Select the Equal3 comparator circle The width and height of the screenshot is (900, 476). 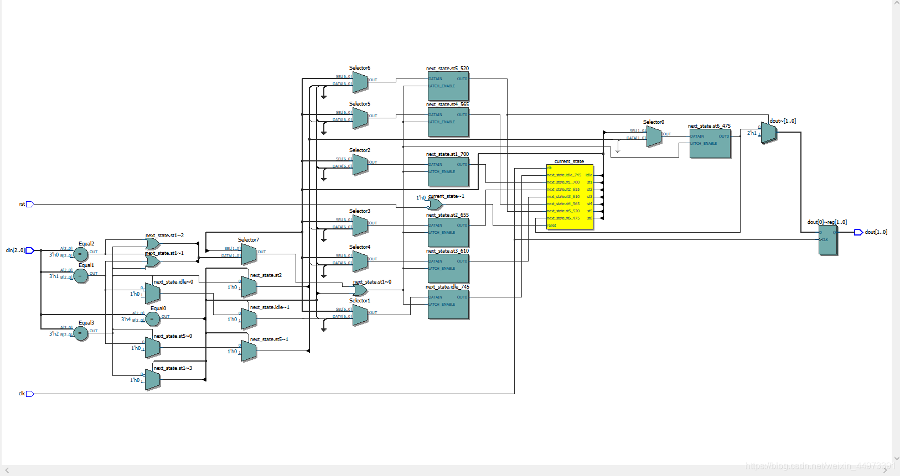click(x=81, y=333)
